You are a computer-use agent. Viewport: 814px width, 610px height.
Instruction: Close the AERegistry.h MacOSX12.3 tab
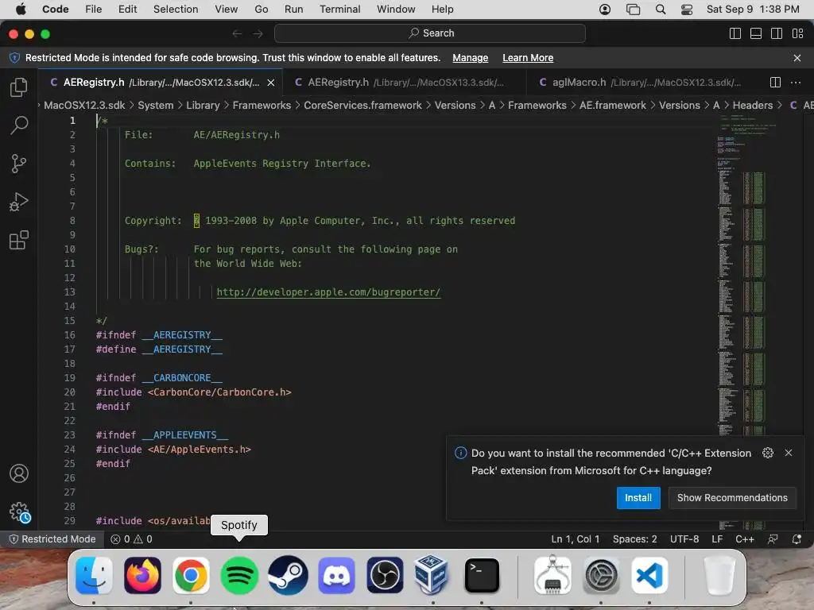[x=271, y=83]
